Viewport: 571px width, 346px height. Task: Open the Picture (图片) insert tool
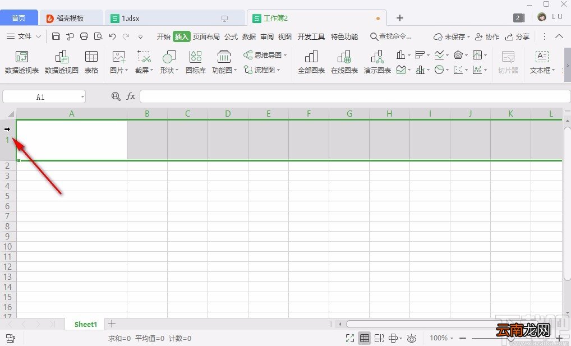(119, 62)
